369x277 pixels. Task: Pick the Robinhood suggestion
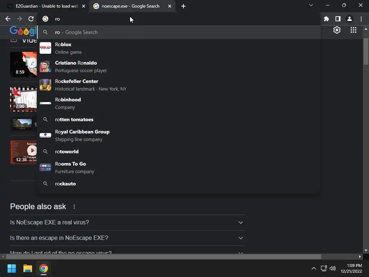tap(179, 103)
